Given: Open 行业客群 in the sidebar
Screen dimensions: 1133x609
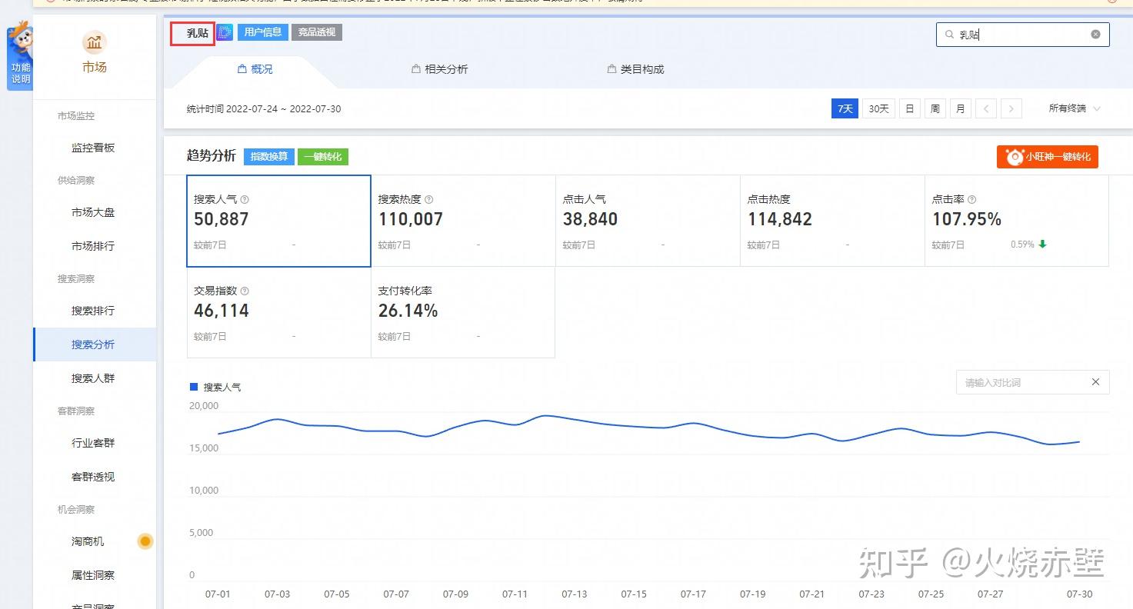Looking at the screenshot, I should (93, 443).
